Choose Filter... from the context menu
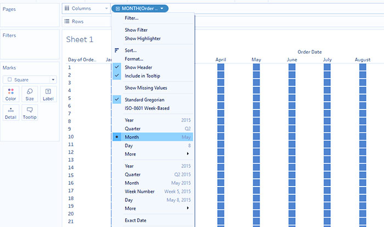384x227 pixels. pos(153,18)
